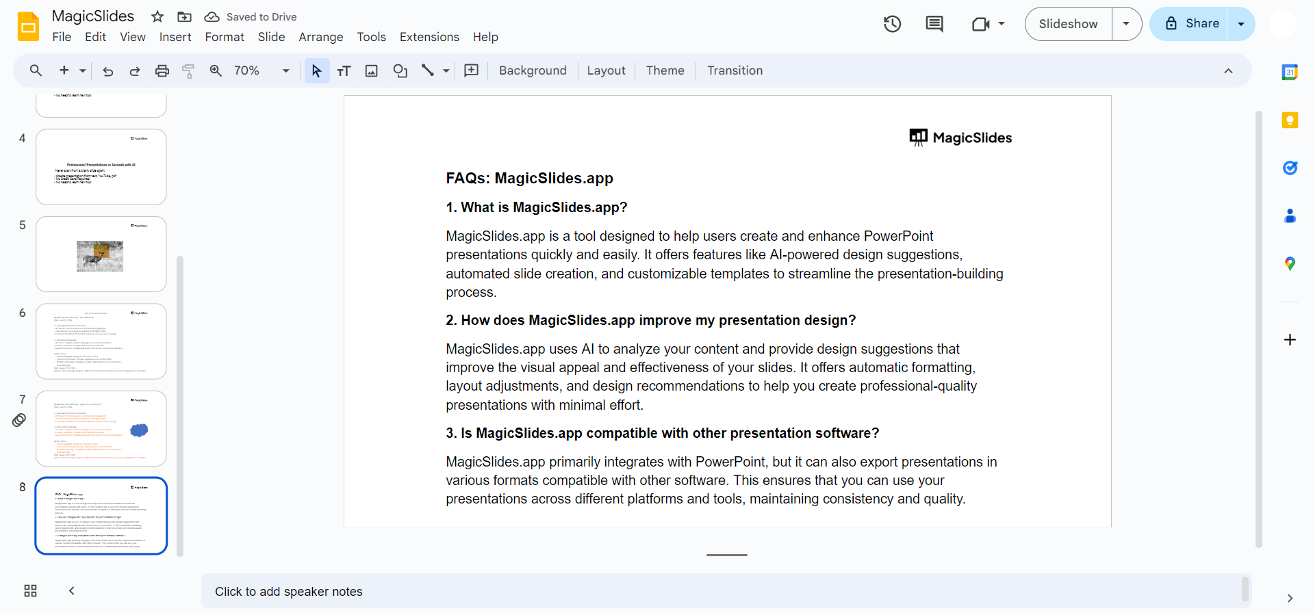
Task: Select slide 6 thumbnail
Action: click(x=101, y=341)
